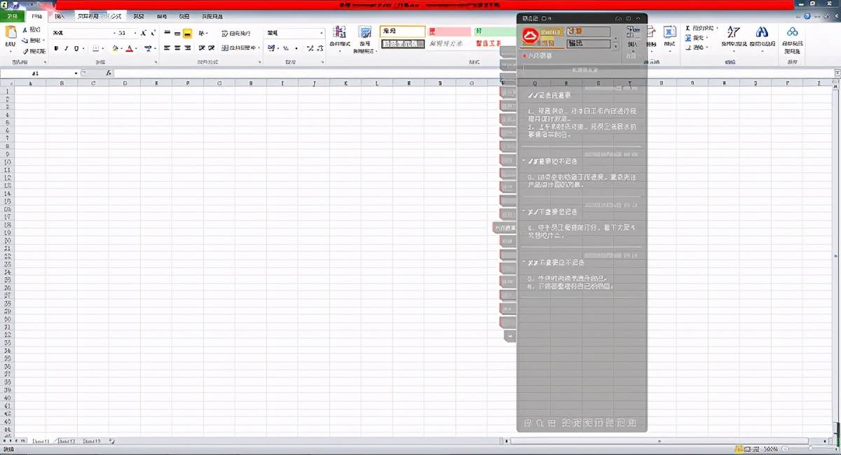Select column A header
This screenshot has width=841, height=455.
[x=30, y=83]
